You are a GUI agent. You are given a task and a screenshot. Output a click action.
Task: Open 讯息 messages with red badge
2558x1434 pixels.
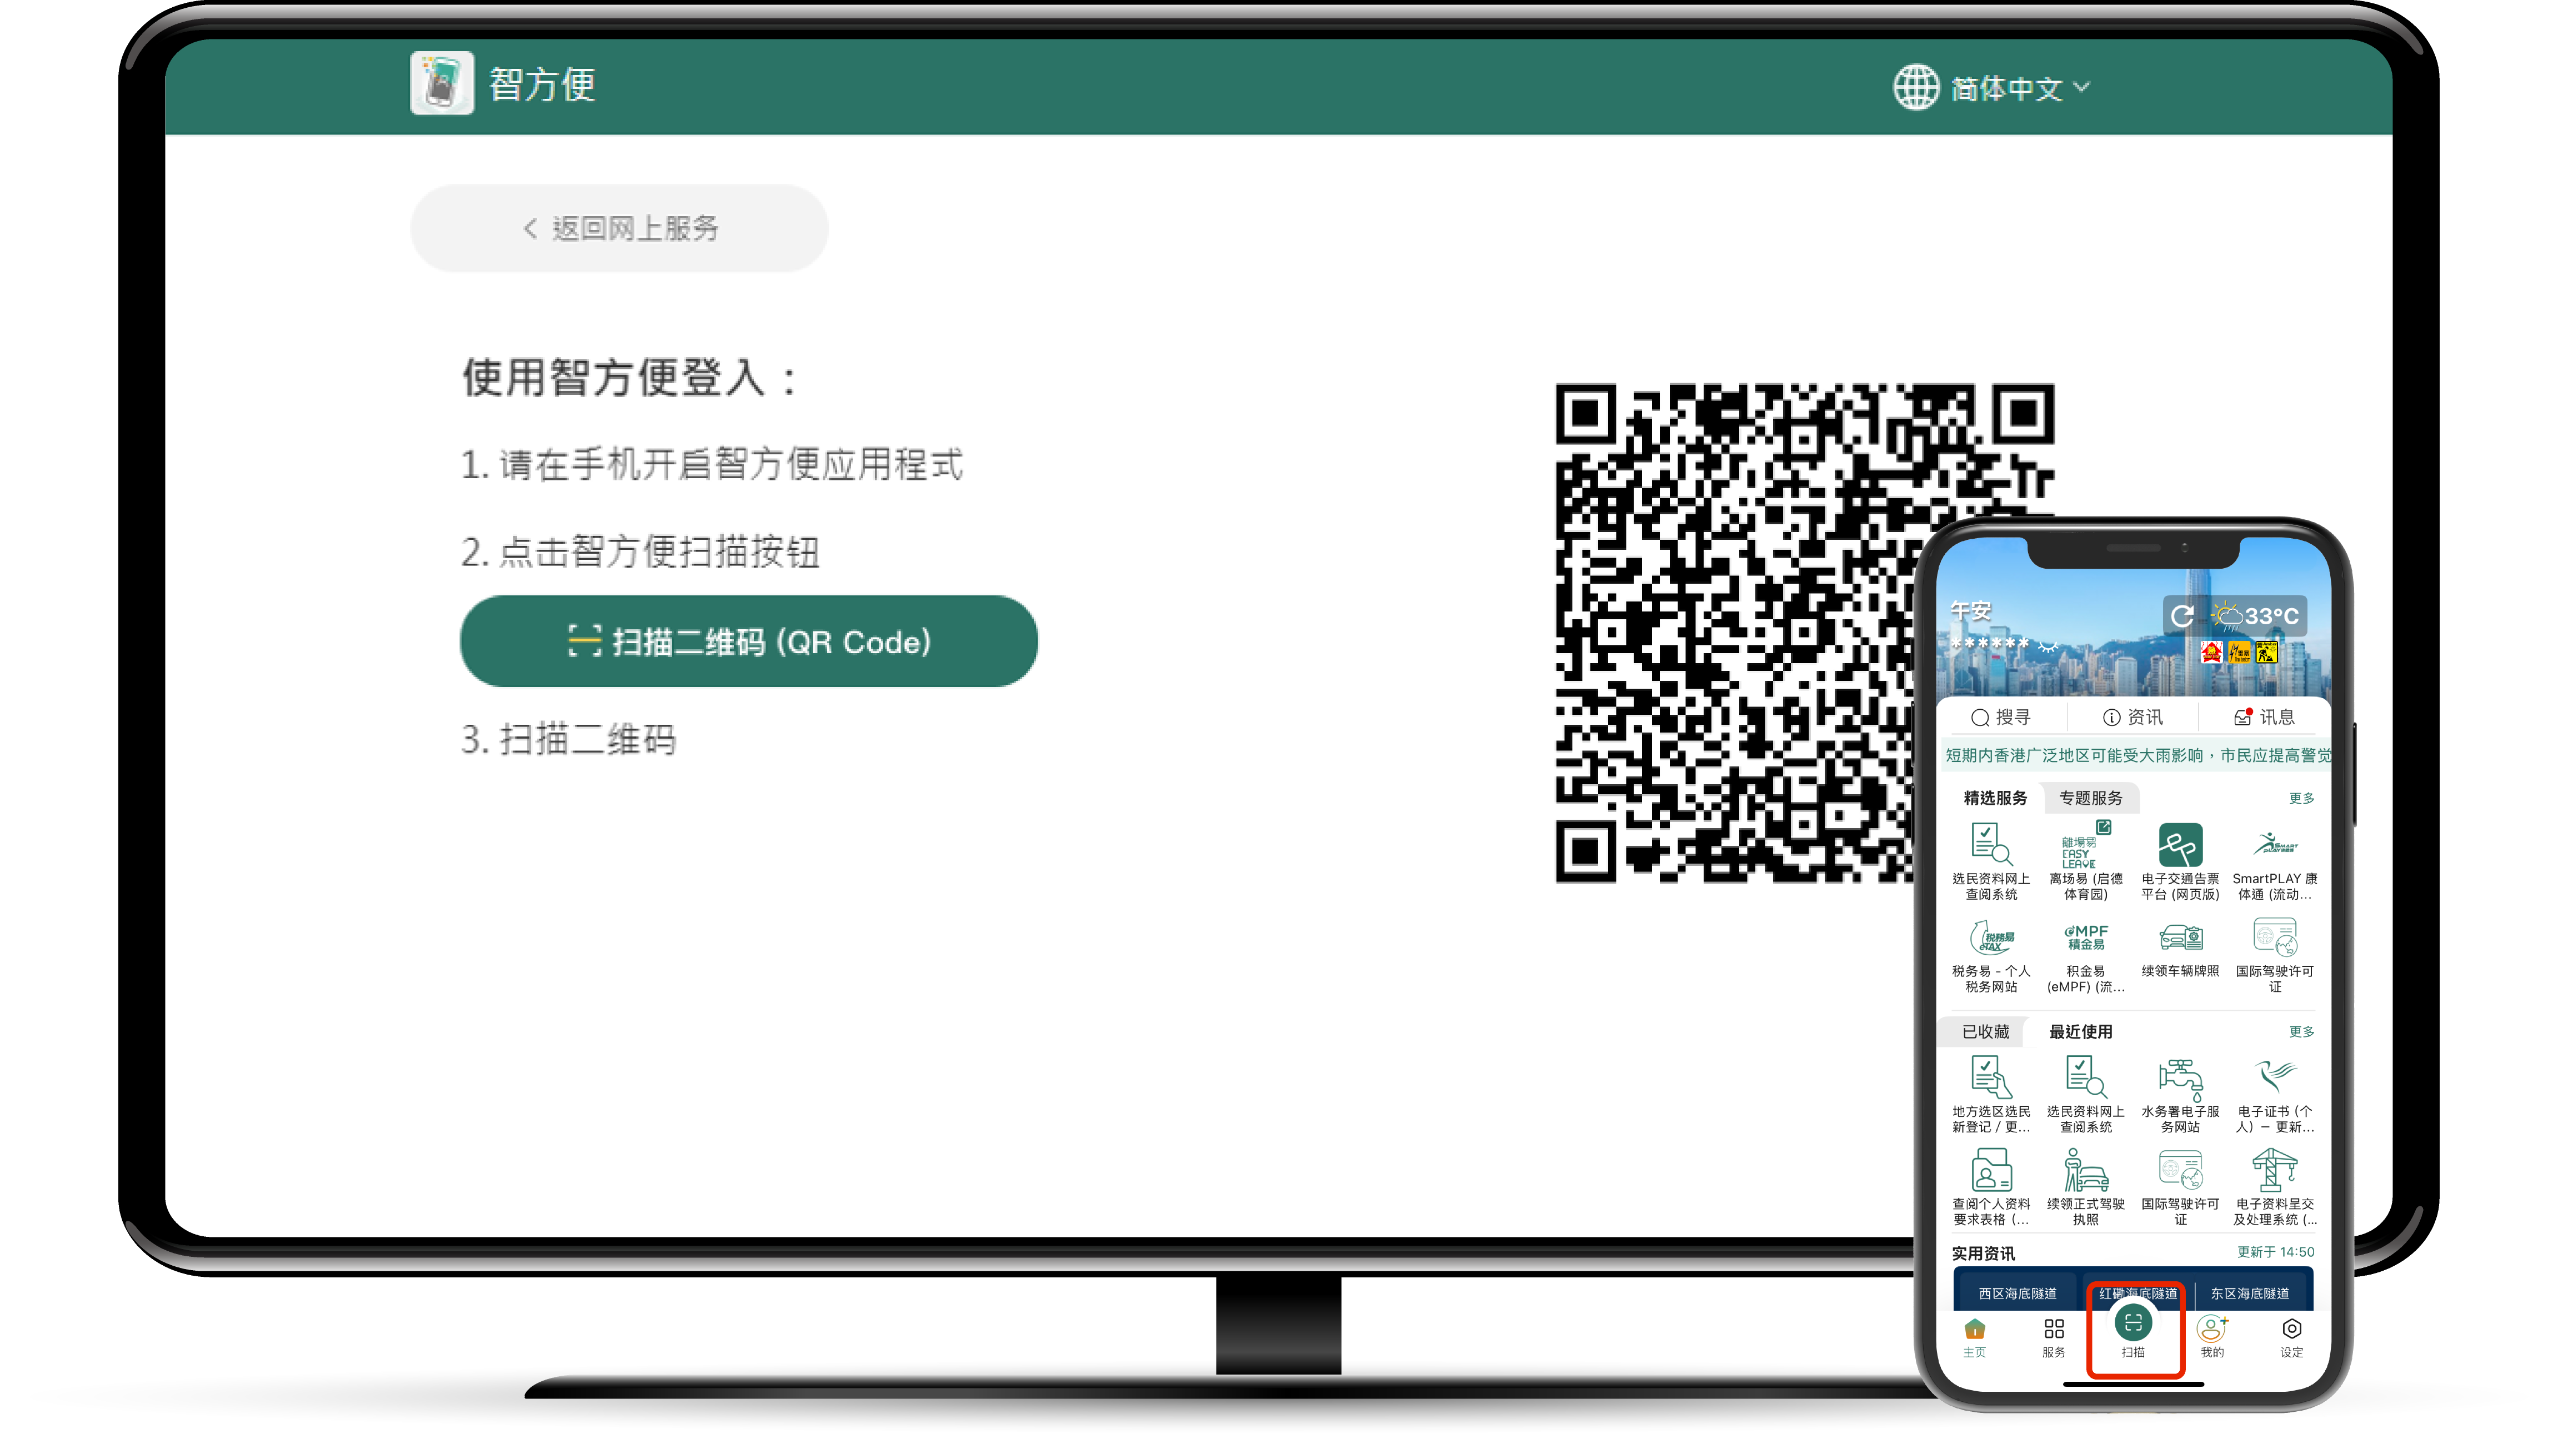[x=2264, y=717]
